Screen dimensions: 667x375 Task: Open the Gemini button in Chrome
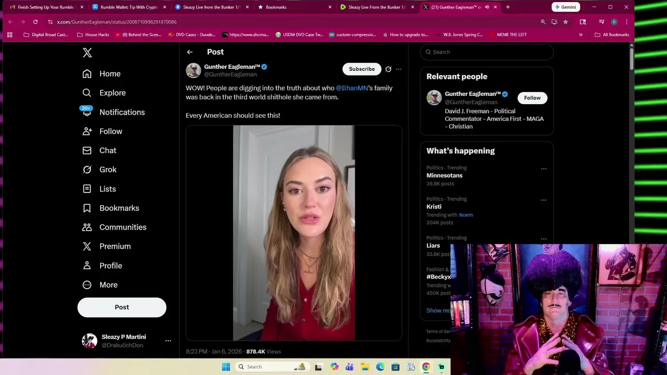tap(565, 7)
